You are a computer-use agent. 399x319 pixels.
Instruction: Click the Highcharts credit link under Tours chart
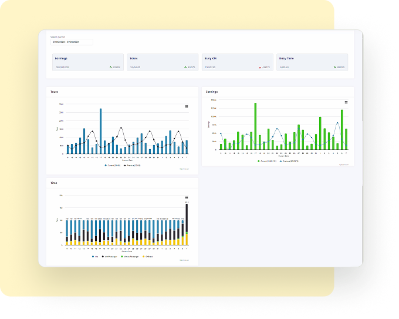[184, 169]
